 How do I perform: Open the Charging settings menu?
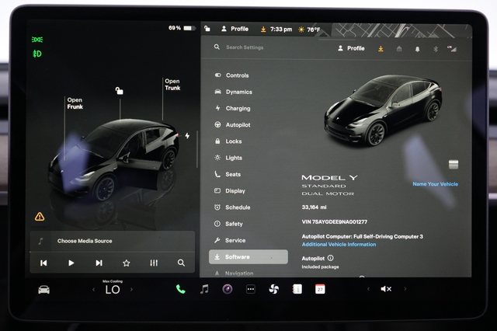click(233, 109)
